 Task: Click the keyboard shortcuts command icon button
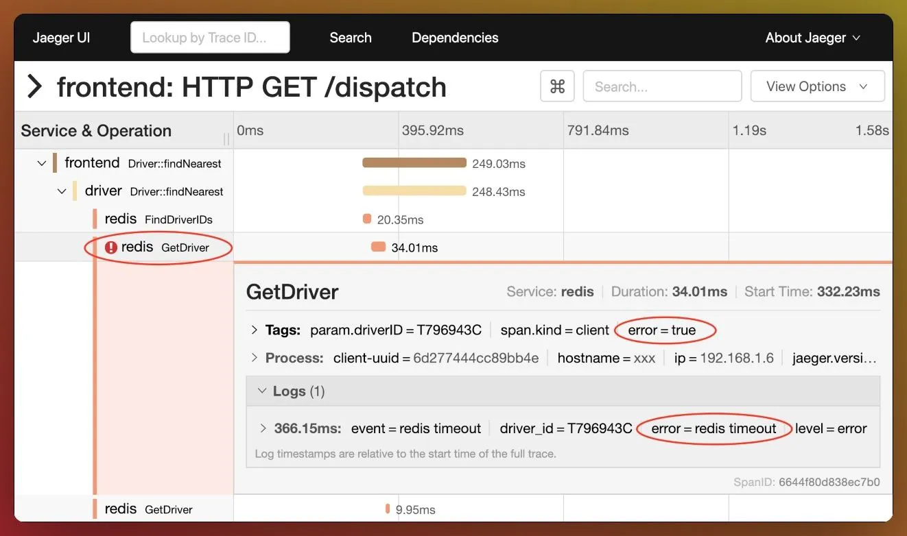pos(557,86)
